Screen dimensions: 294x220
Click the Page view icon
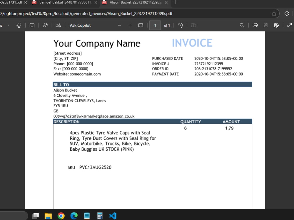click(x=193, y=25)
